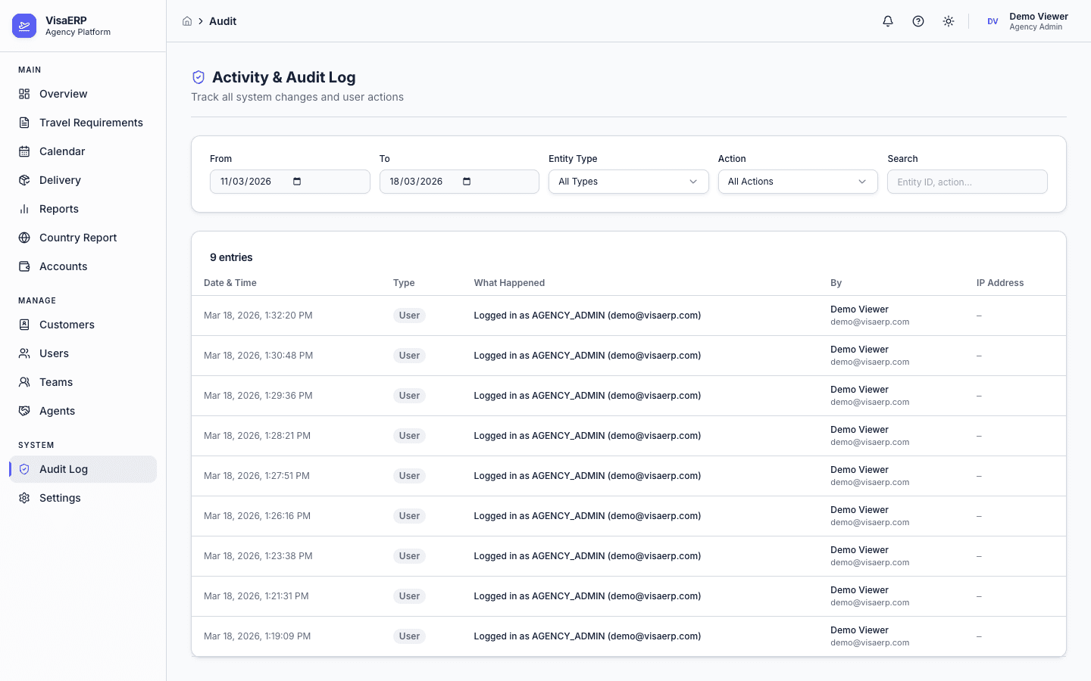Expand the Action filter dropdown

click(797, 182)
